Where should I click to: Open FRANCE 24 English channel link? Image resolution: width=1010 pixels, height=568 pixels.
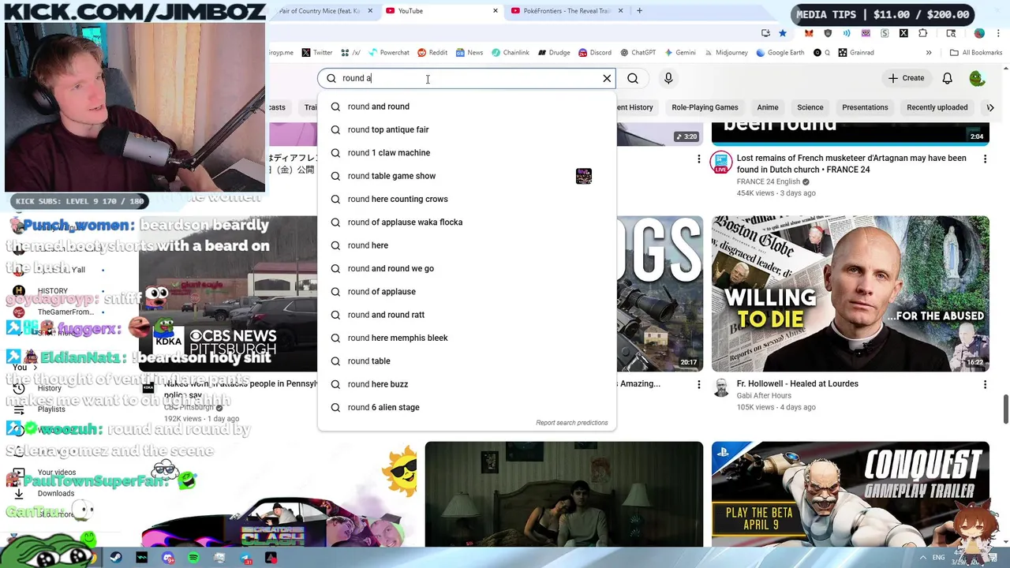pos(768,181)
